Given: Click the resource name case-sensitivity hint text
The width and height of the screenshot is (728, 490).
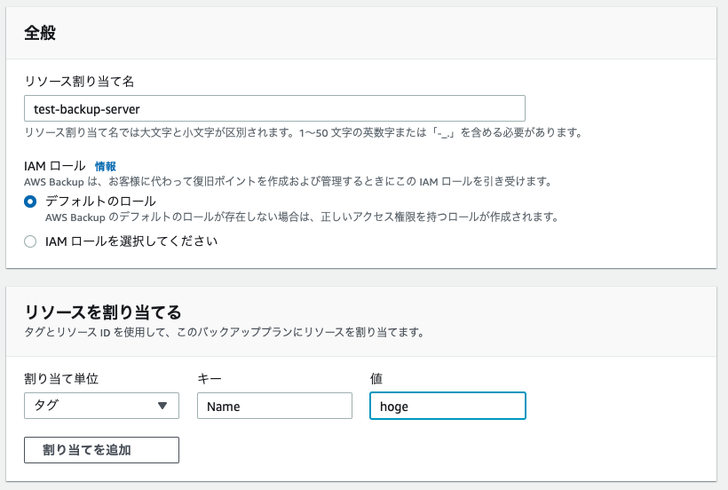Looking at the screenshot, I should tap(303, 133).
